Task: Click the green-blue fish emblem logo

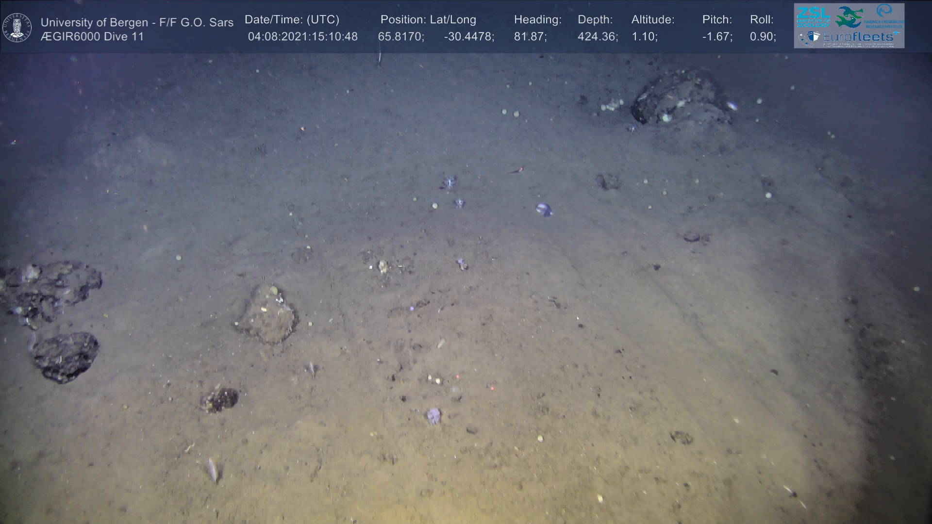Action: pos(849,17)
